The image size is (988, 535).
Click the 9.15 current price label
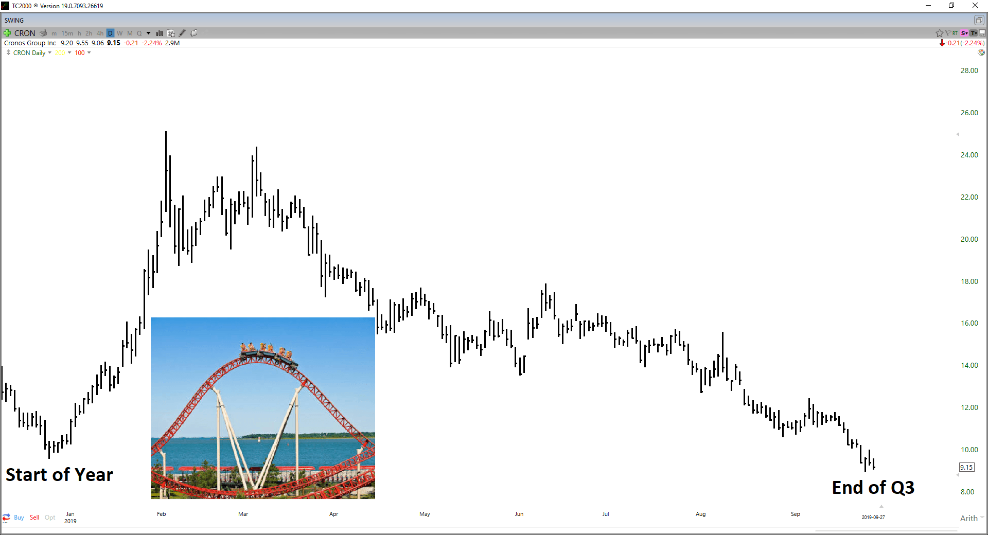coord(966,467)
